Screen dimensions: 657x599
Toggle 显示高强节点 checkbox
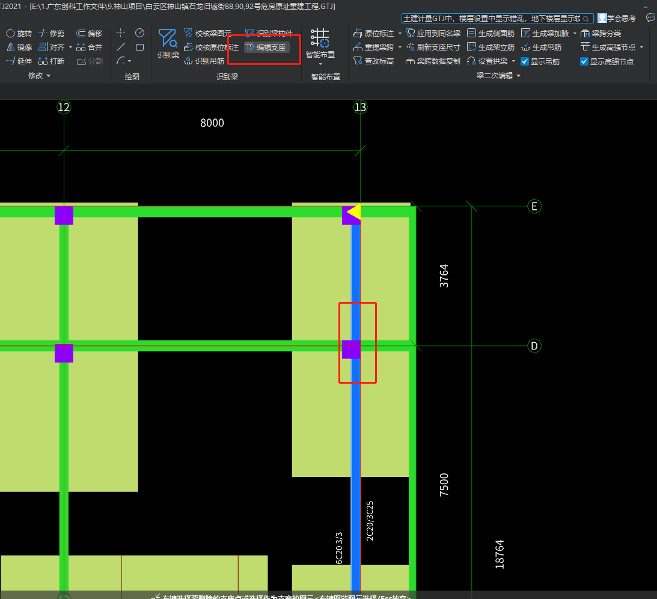click(584, 61)
